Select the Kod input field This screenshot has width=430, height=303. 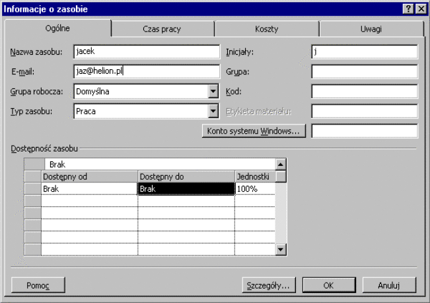364,92
